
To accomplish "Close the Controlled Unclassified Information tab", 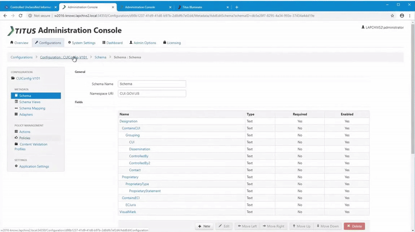I will [x=56, y=7].
